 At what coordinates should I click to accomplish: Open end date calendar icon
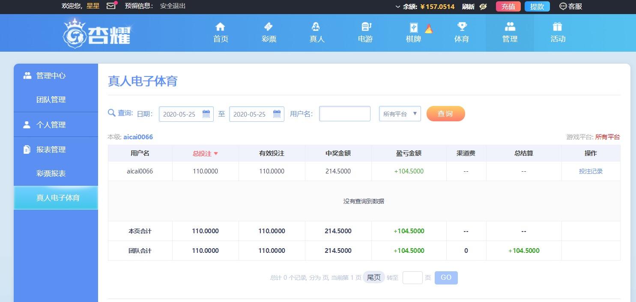pyautogui.click(x=277, y=114)
